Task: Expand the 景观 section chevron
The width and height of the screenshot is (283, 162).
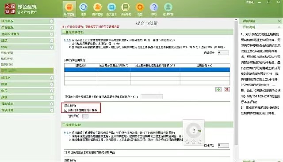Action: [x=52, y=97]
